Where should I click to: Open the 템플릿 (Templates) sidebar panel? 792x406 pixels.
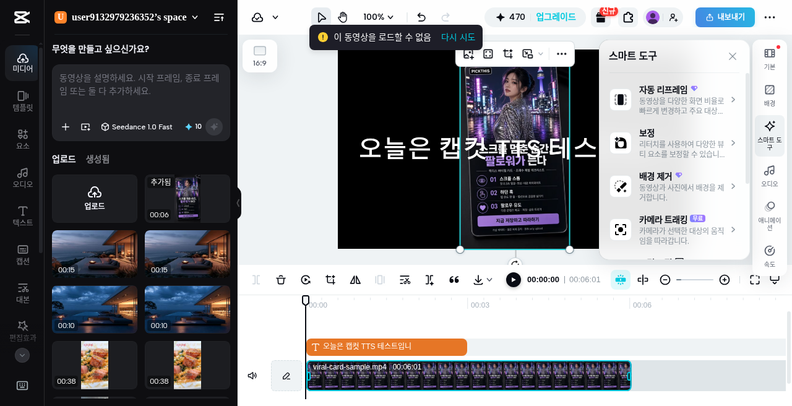coord(22,101)
